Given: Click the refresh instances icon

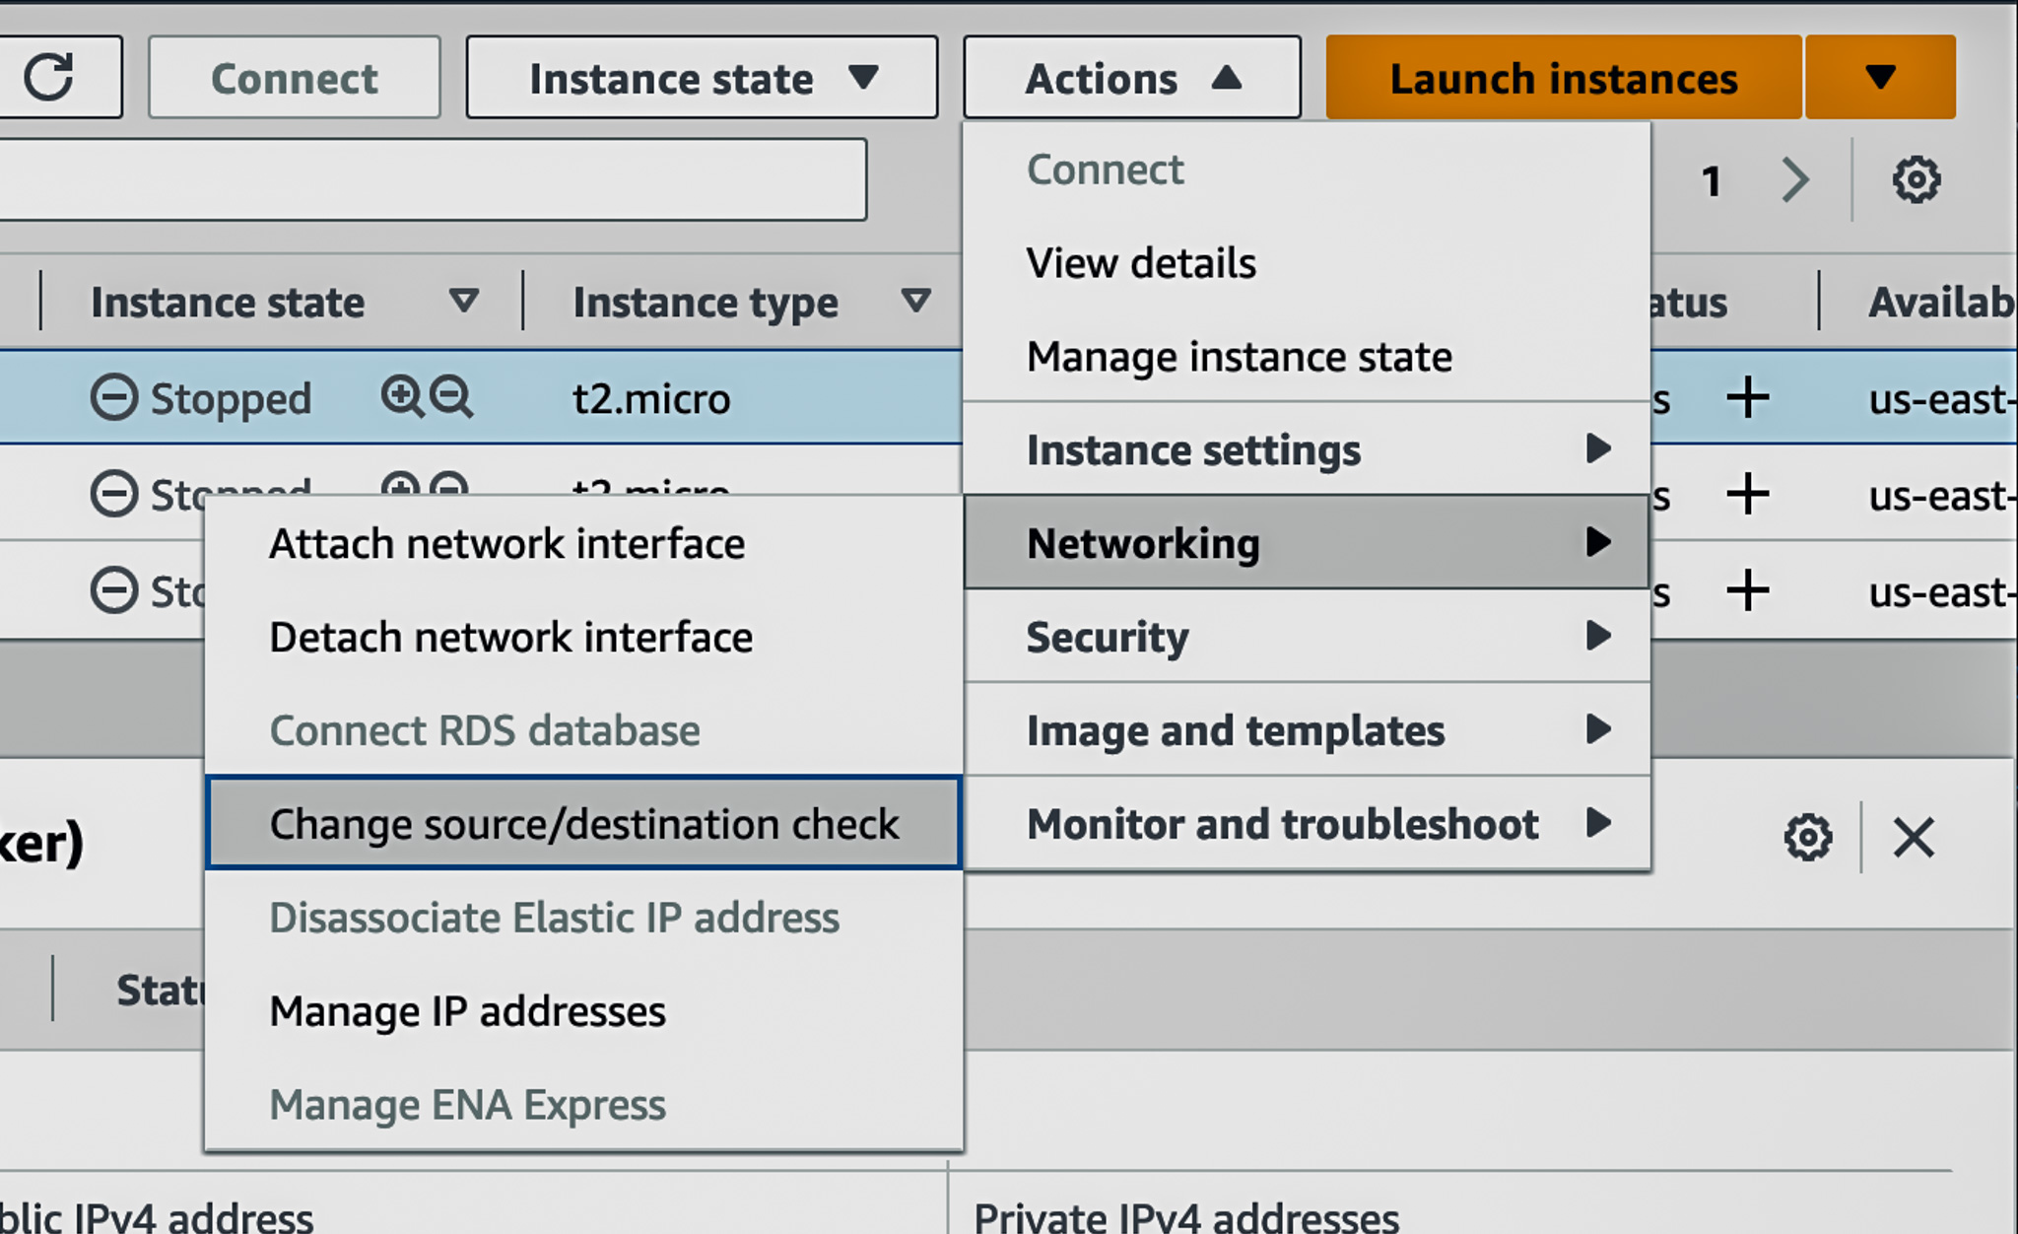Looking at the screenshot, I should 49,78.
